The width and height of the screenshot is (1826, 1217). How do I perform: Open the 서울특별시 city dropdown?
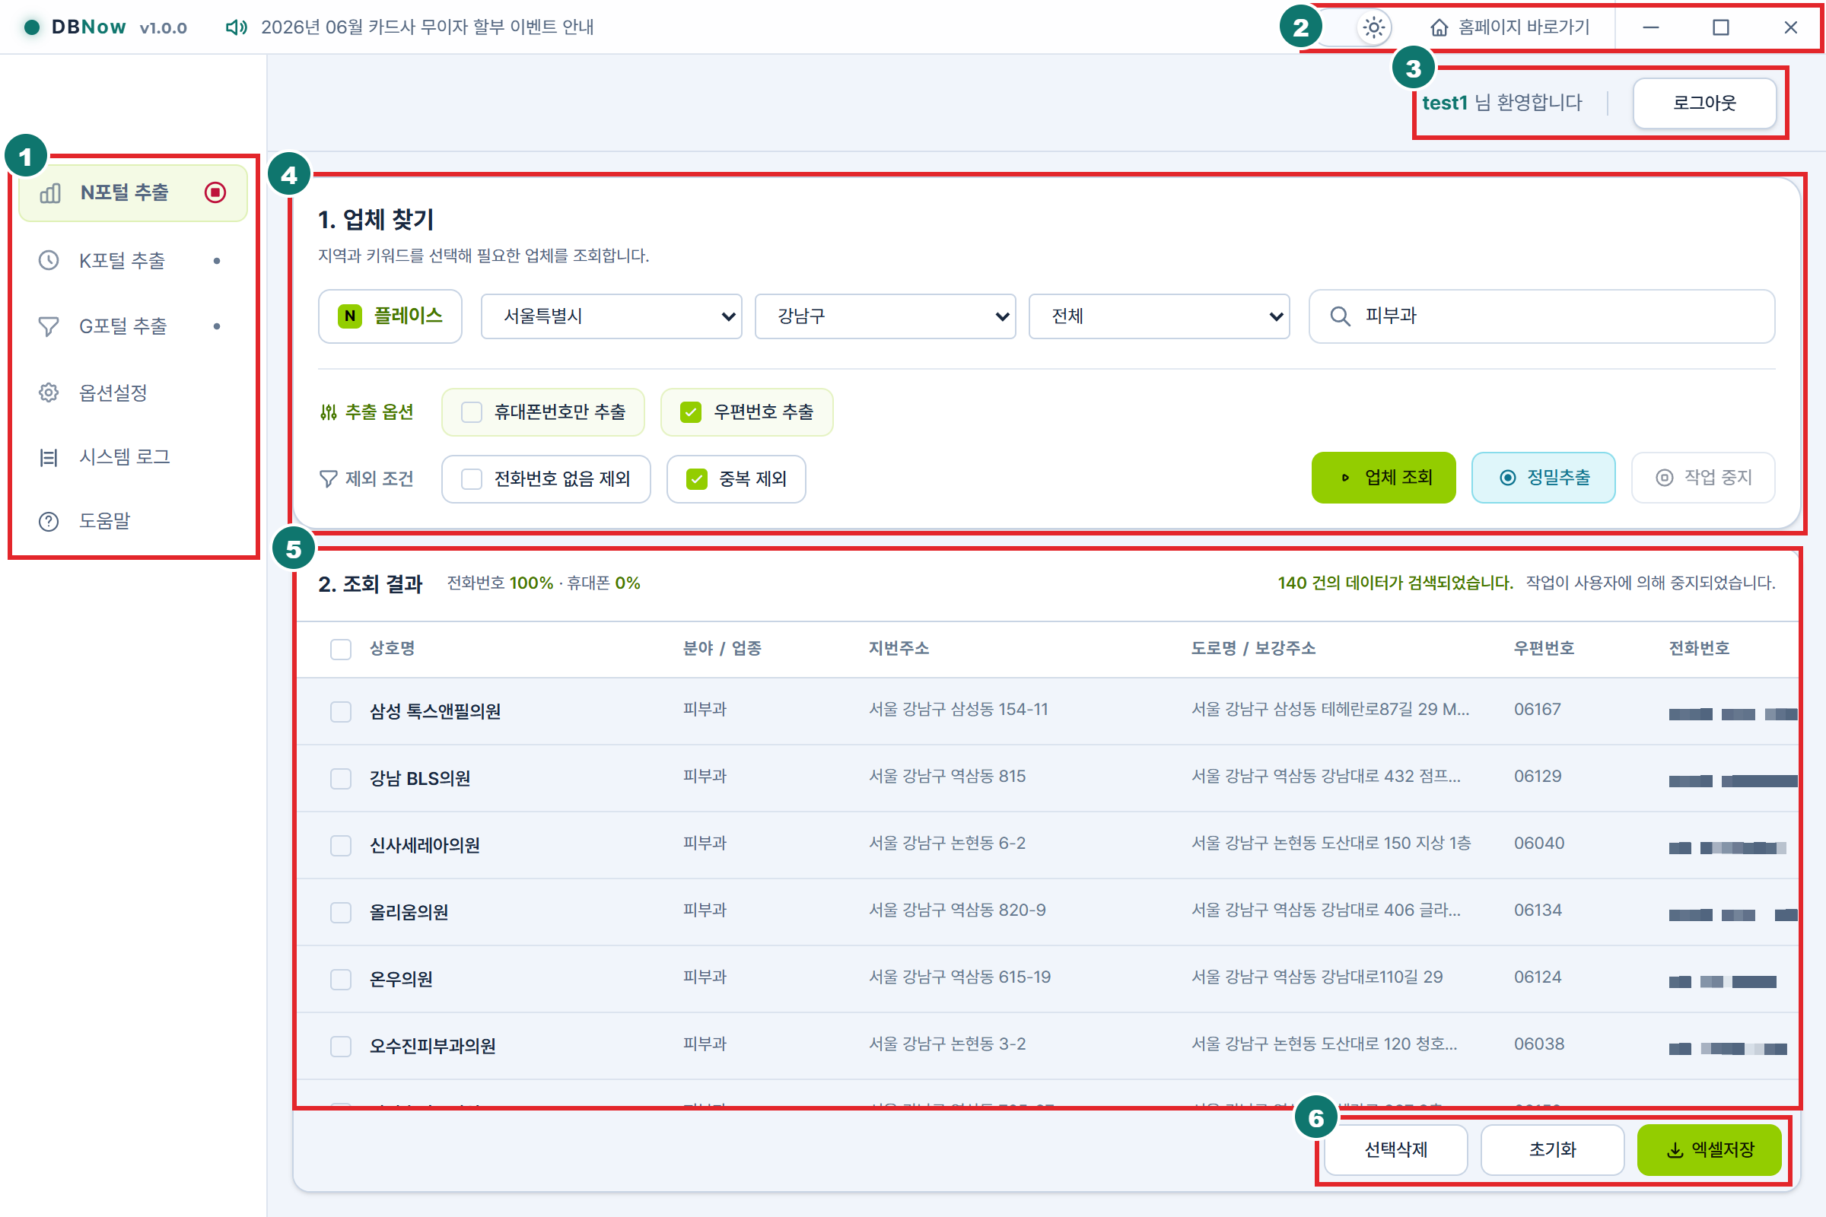point(611,316)
